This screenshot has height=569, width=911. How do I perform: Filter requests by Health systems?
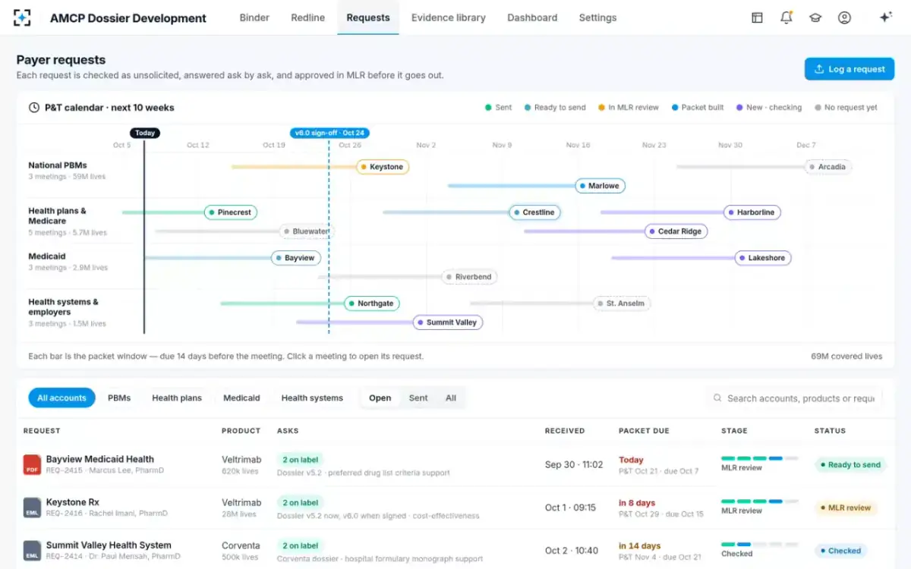pos(312,398)
